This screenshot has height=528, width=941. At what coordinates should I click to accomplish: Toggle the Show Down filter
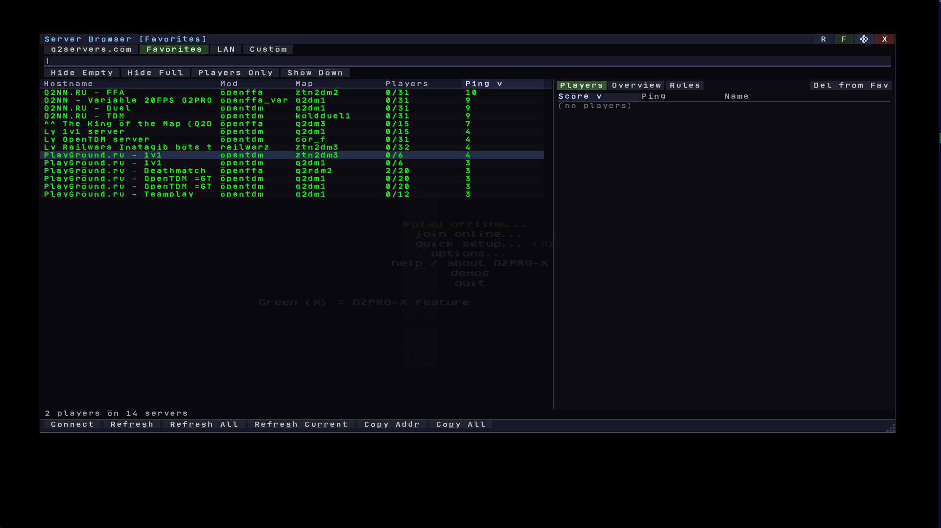[x=315, y=72]
